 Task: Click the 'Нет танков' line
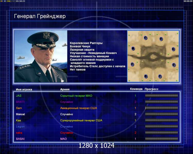click(77, 70)
